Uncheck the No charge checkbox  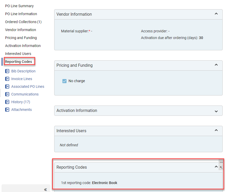(64, 81)
